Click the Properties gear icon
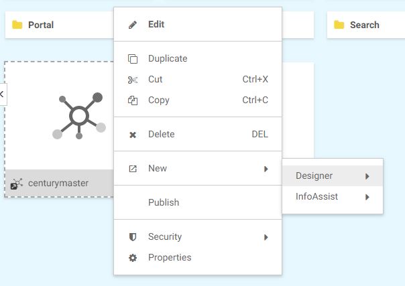Screen dimensions: 405x286 pos(133,258)
